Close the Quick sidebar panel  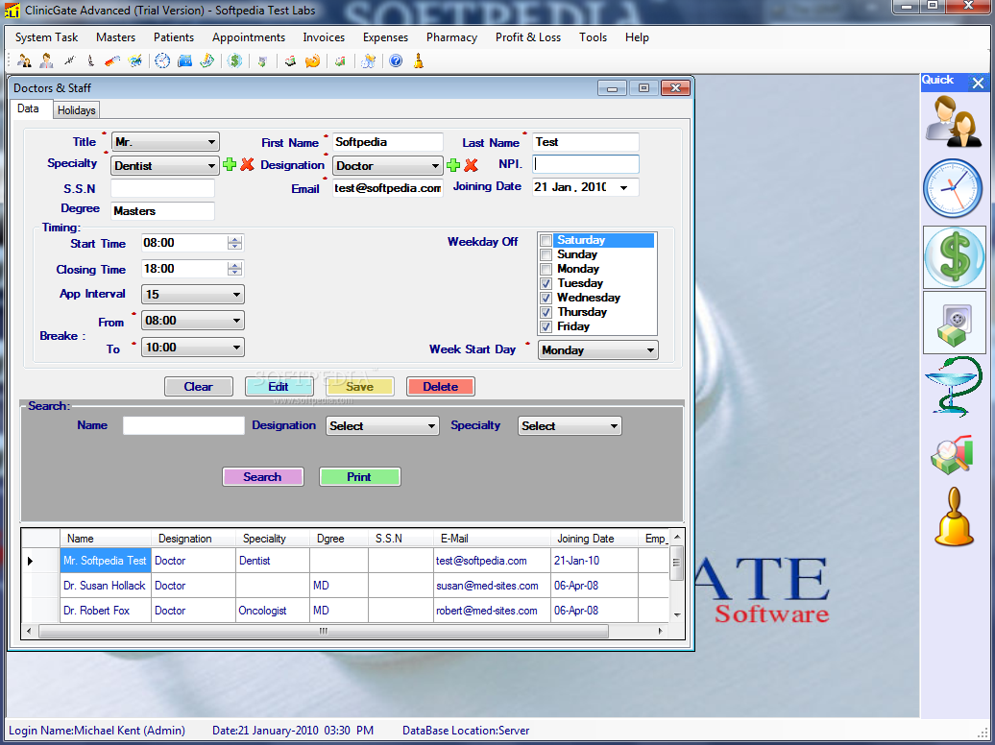click(978, 83)
